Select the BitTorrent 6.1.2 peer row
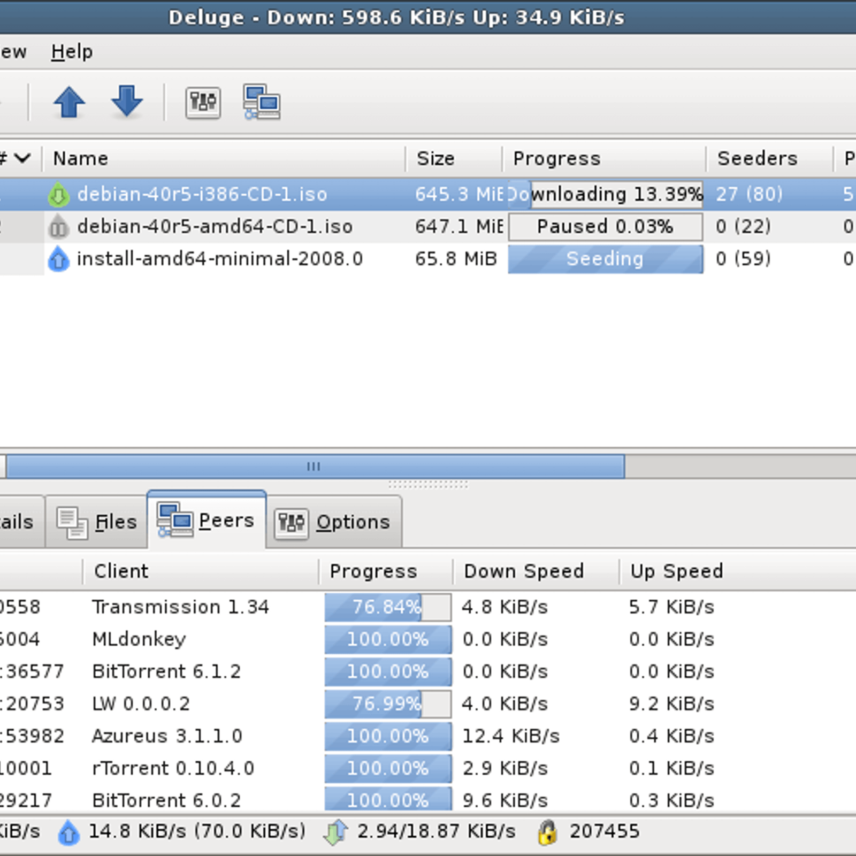 coord(428,672)
